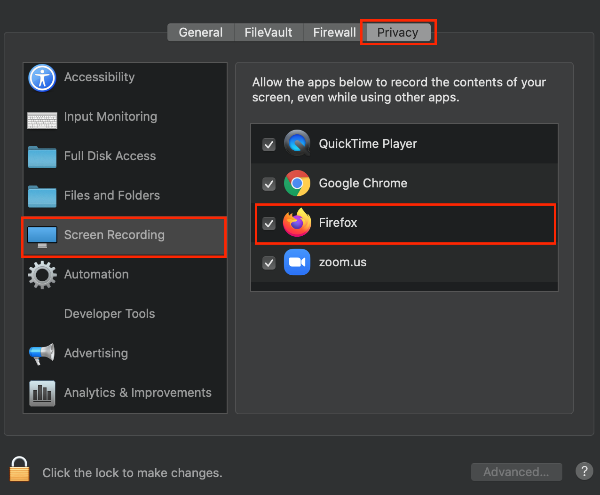Click the Screen Recording monitor icon
This screenshot has width=600, height=495.
(42, 237)
